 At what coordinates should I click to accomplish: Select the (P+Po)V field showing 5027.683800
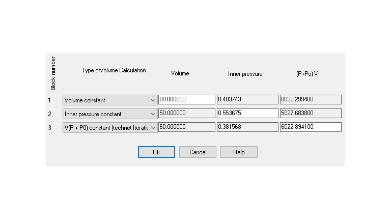point(311,113)
